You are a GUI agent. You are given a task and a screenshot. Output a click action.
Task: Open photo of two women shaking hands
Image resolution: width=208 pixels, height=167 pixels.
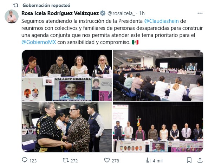coord(67,127)
